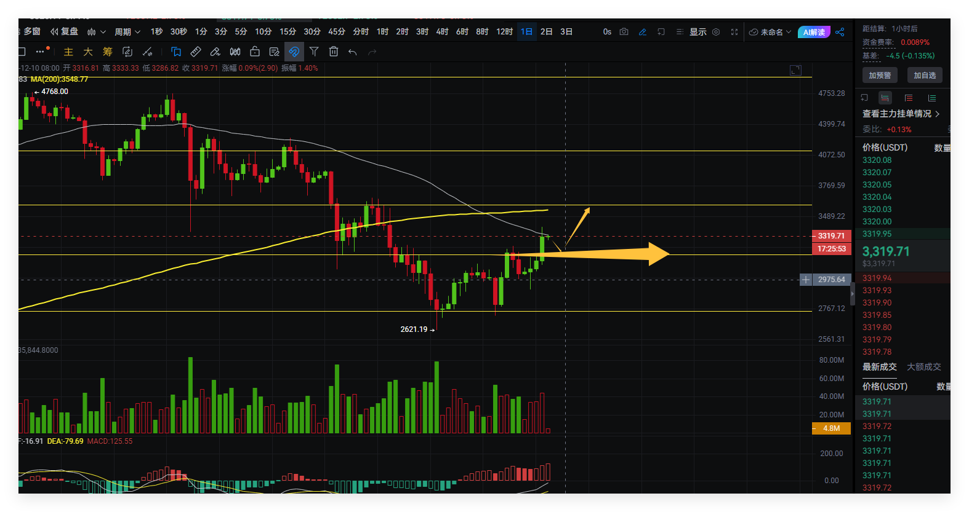969x512 pixels.
Task: Show sell-orders-only order book view
Action: pos(909,98)
